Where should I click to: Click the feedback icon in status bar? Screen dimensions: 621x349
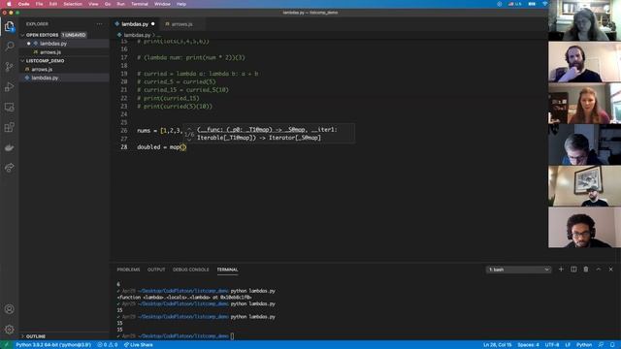click(601, 345)
